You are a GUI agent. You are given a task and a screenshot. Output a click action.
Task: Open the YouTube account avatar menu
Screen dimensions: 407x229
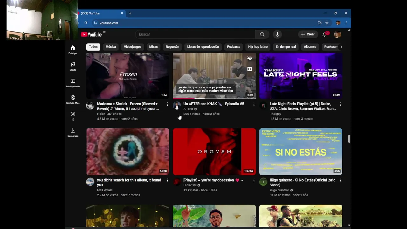337,34
